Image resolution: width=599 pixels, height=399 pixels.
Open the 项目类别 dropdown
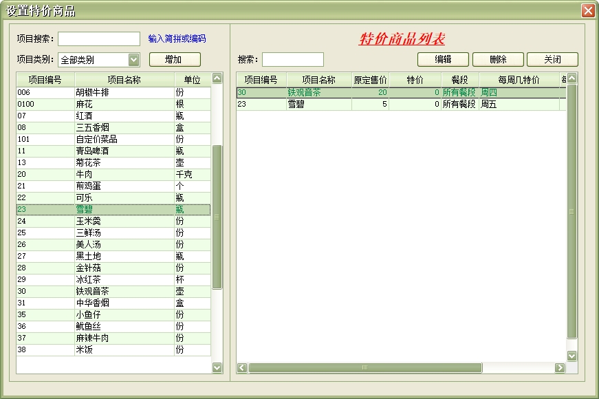point(133,60)
